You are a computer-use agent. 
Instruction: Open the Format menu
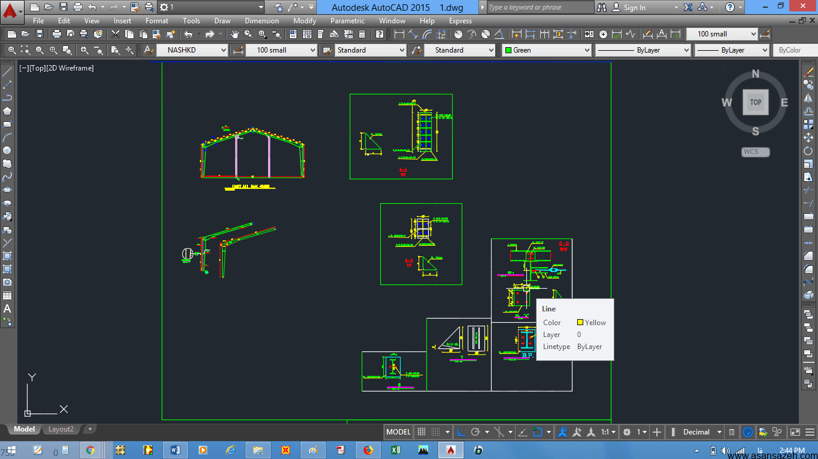click(x=157, y=21)
